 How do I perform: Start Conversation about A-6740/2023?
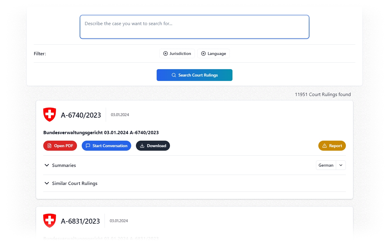click(x=106, y=146)
